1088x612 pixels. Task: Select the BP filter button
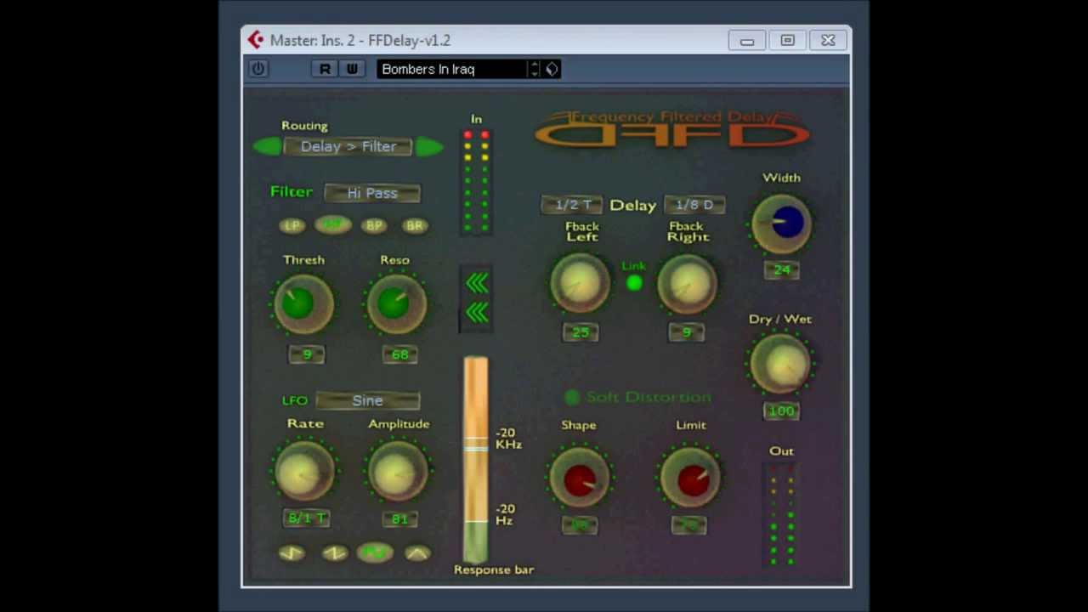(x=374, y=225)
